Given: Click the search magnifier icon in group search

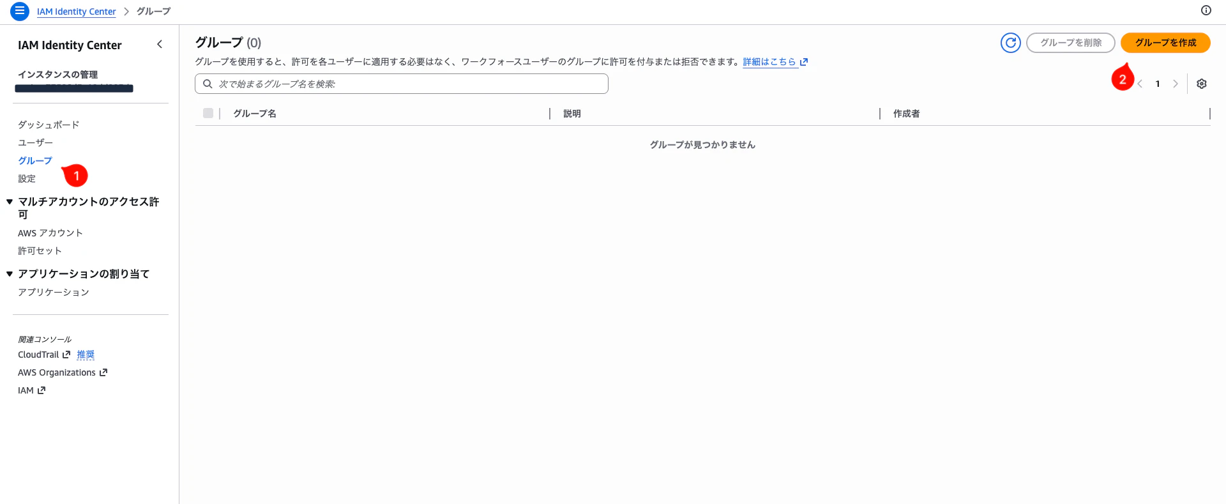Looking at the screenshot, I should [208, 84].
